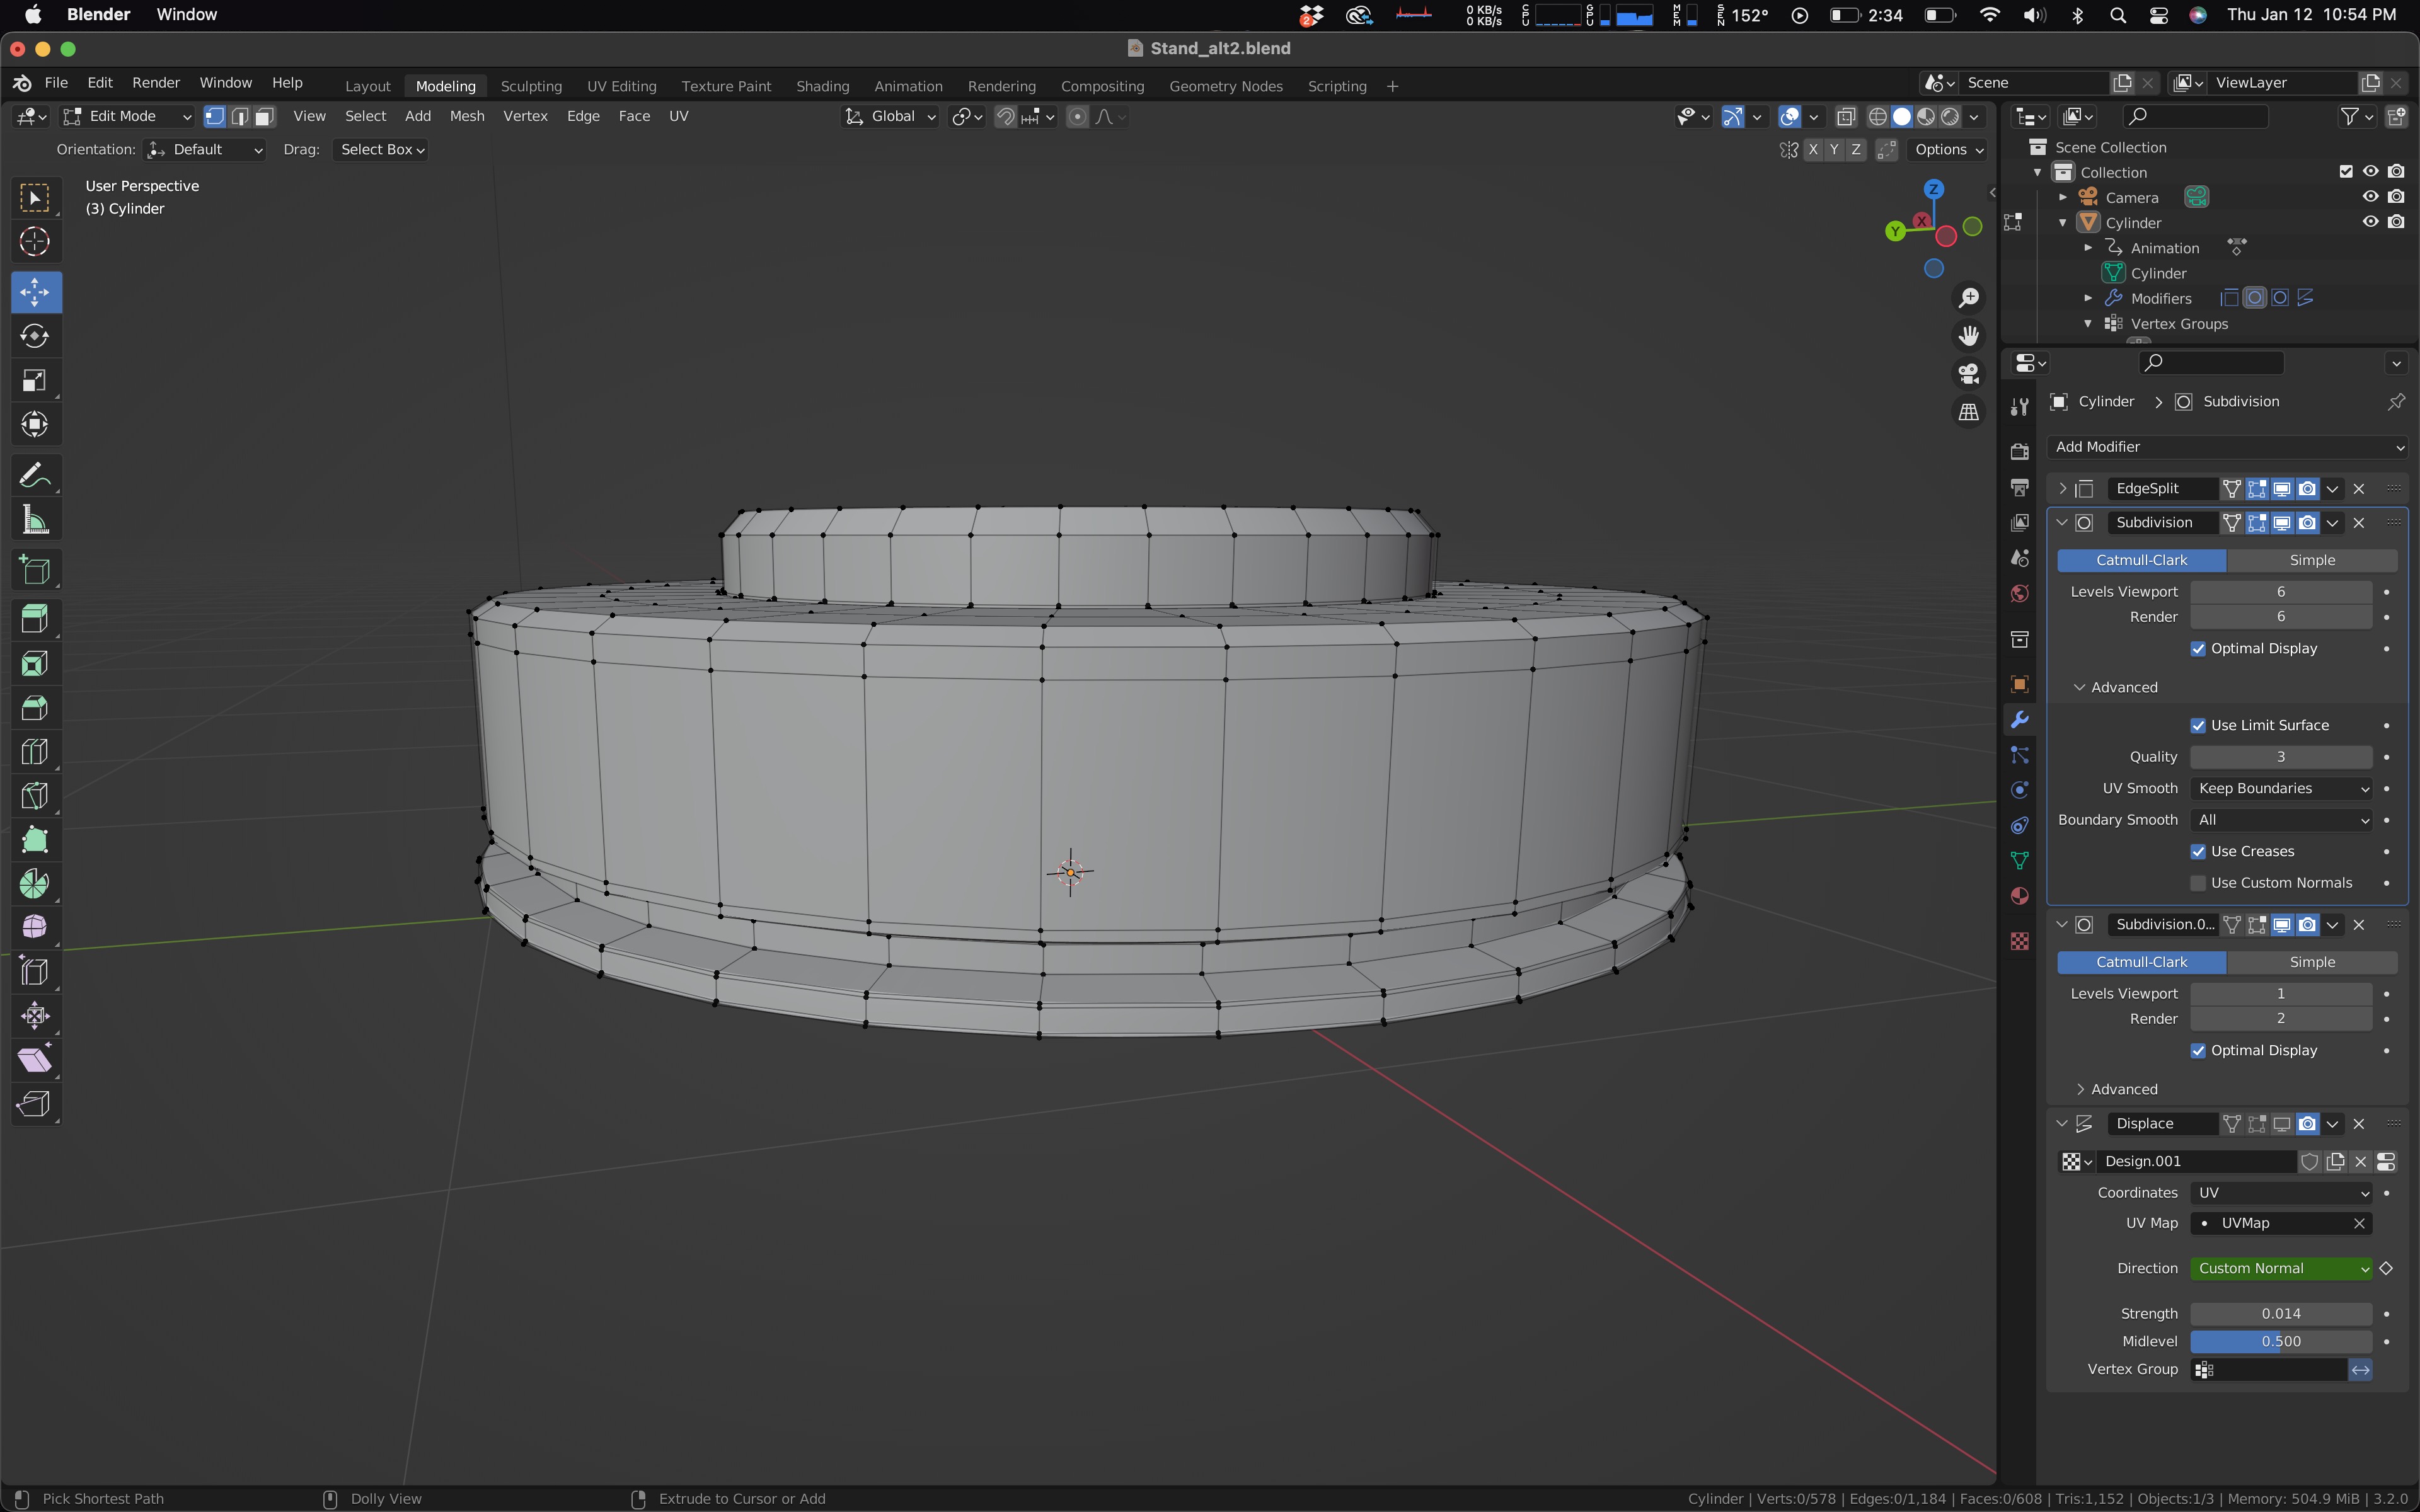Select the Cursor tool in toolbar
2420x1512 pixels.
(35, 242)
